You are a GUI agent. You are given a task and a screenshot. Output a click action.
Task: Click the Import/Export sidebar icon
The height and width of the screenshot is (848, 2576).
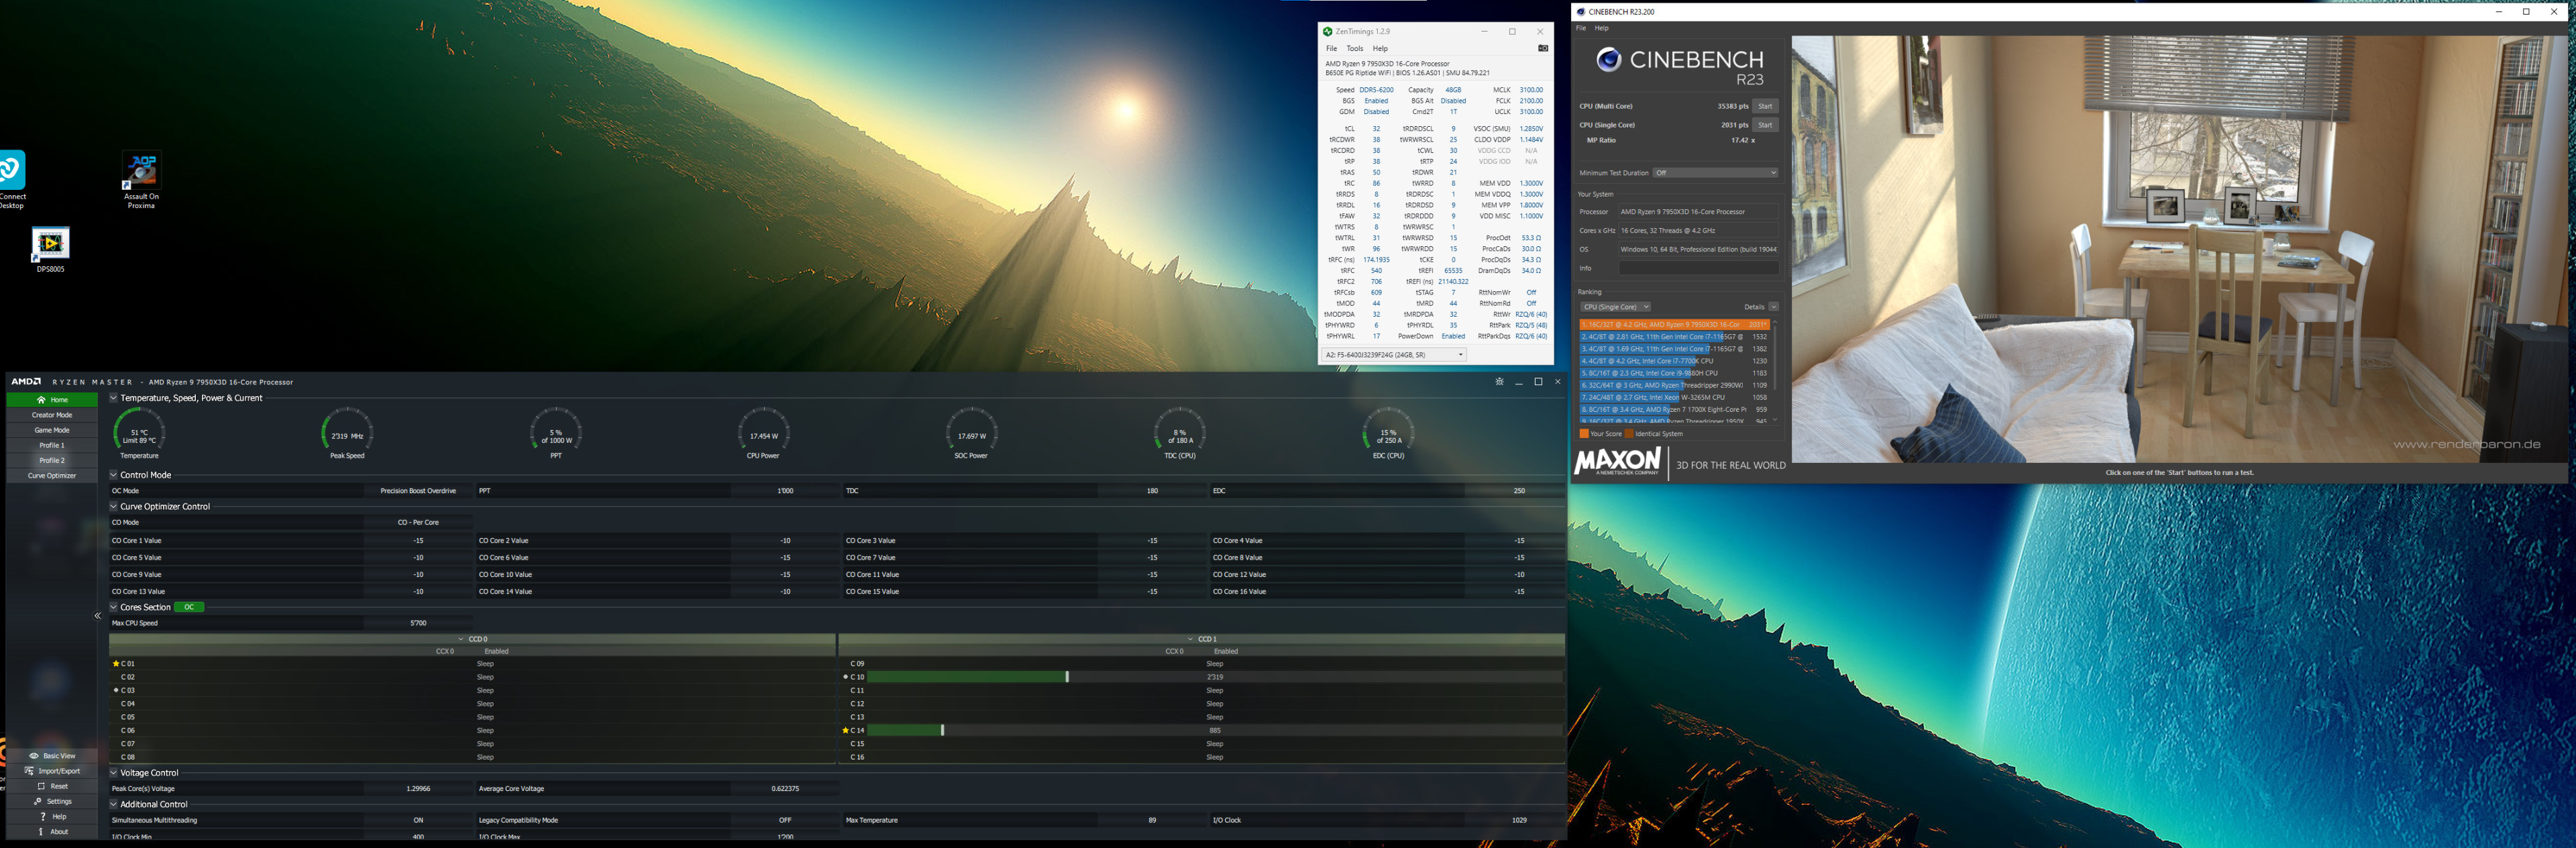(29, 771)
